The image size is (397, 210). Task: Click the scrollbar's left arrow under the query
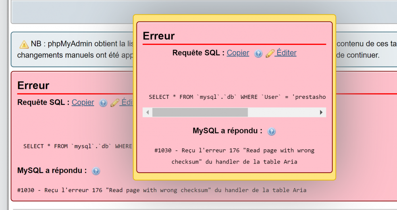(x=148, y=112)
